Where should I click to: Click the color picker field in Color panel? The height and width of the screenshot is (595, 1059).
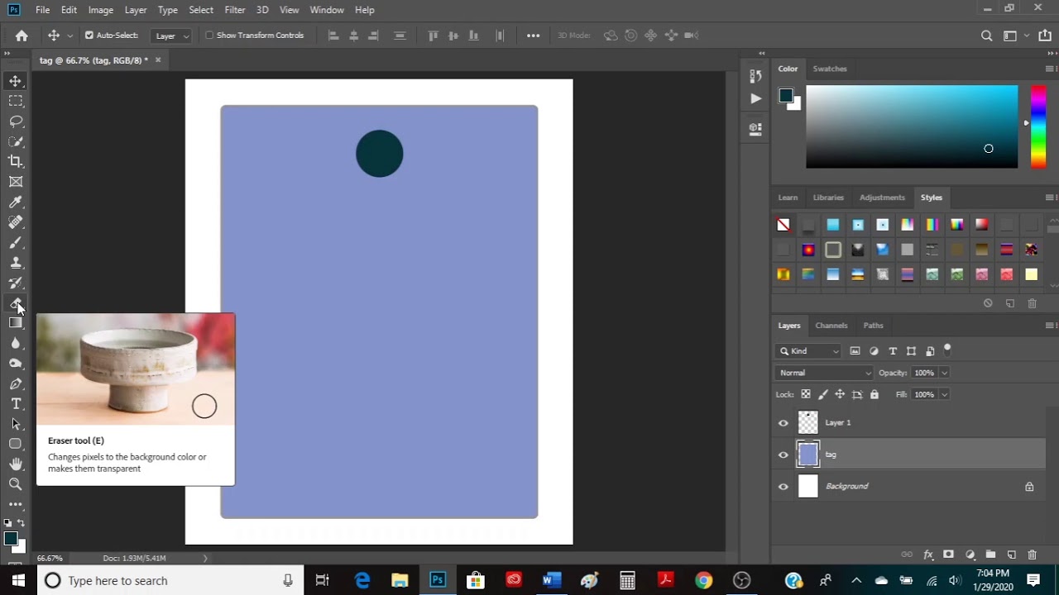(912, 126)
